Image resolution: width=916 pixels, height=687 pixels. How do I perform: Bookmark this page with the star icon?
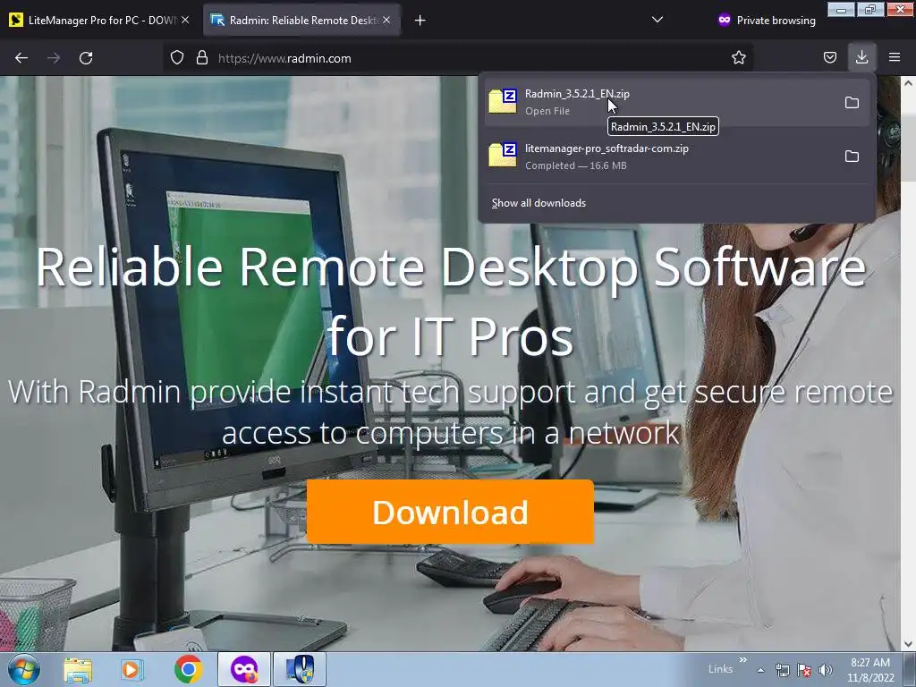[738, 58]
